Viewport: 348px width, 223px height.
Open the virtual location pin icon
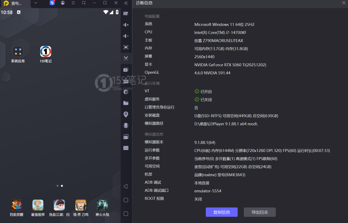point(126,114)
